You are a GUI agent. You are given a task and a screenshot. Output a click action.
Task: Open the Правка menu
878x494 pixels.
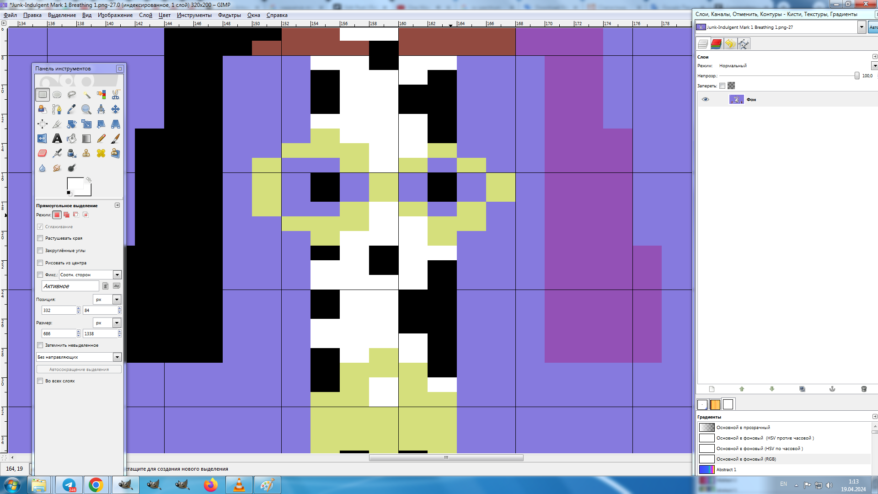click(32, 15)
